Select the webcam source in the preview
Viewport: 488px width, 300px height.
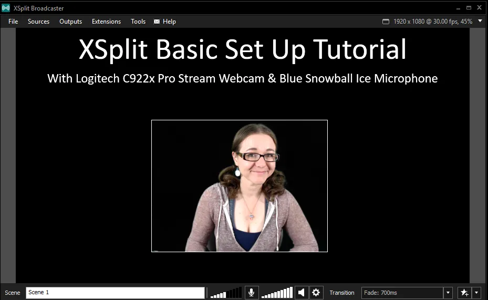[x=240, y=186]
